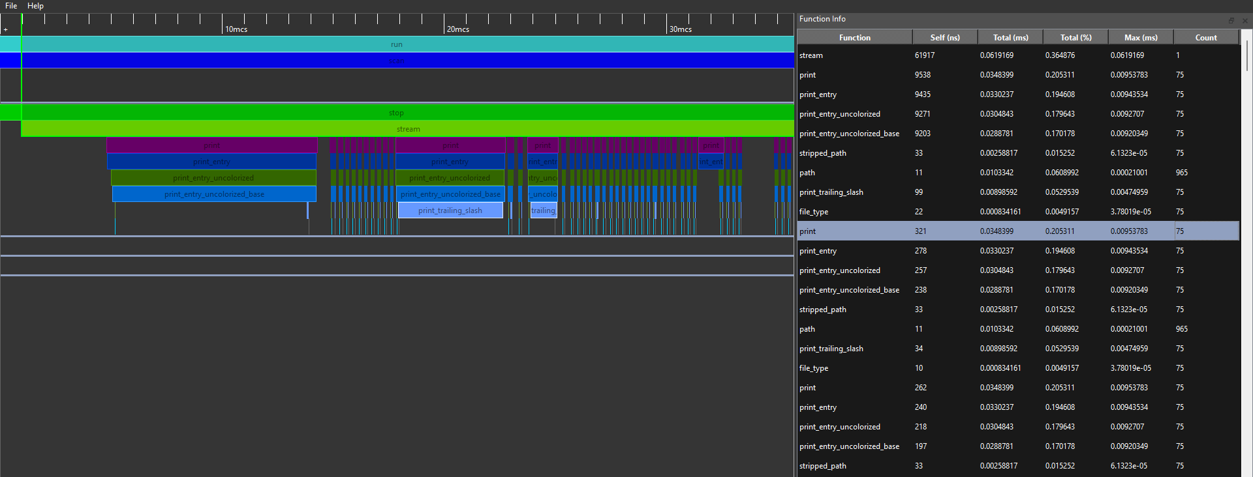The height and width of the screenshot is (477, 1253).
Task: Sort table by Max (ms) column header
Action: click(1140, 37)
